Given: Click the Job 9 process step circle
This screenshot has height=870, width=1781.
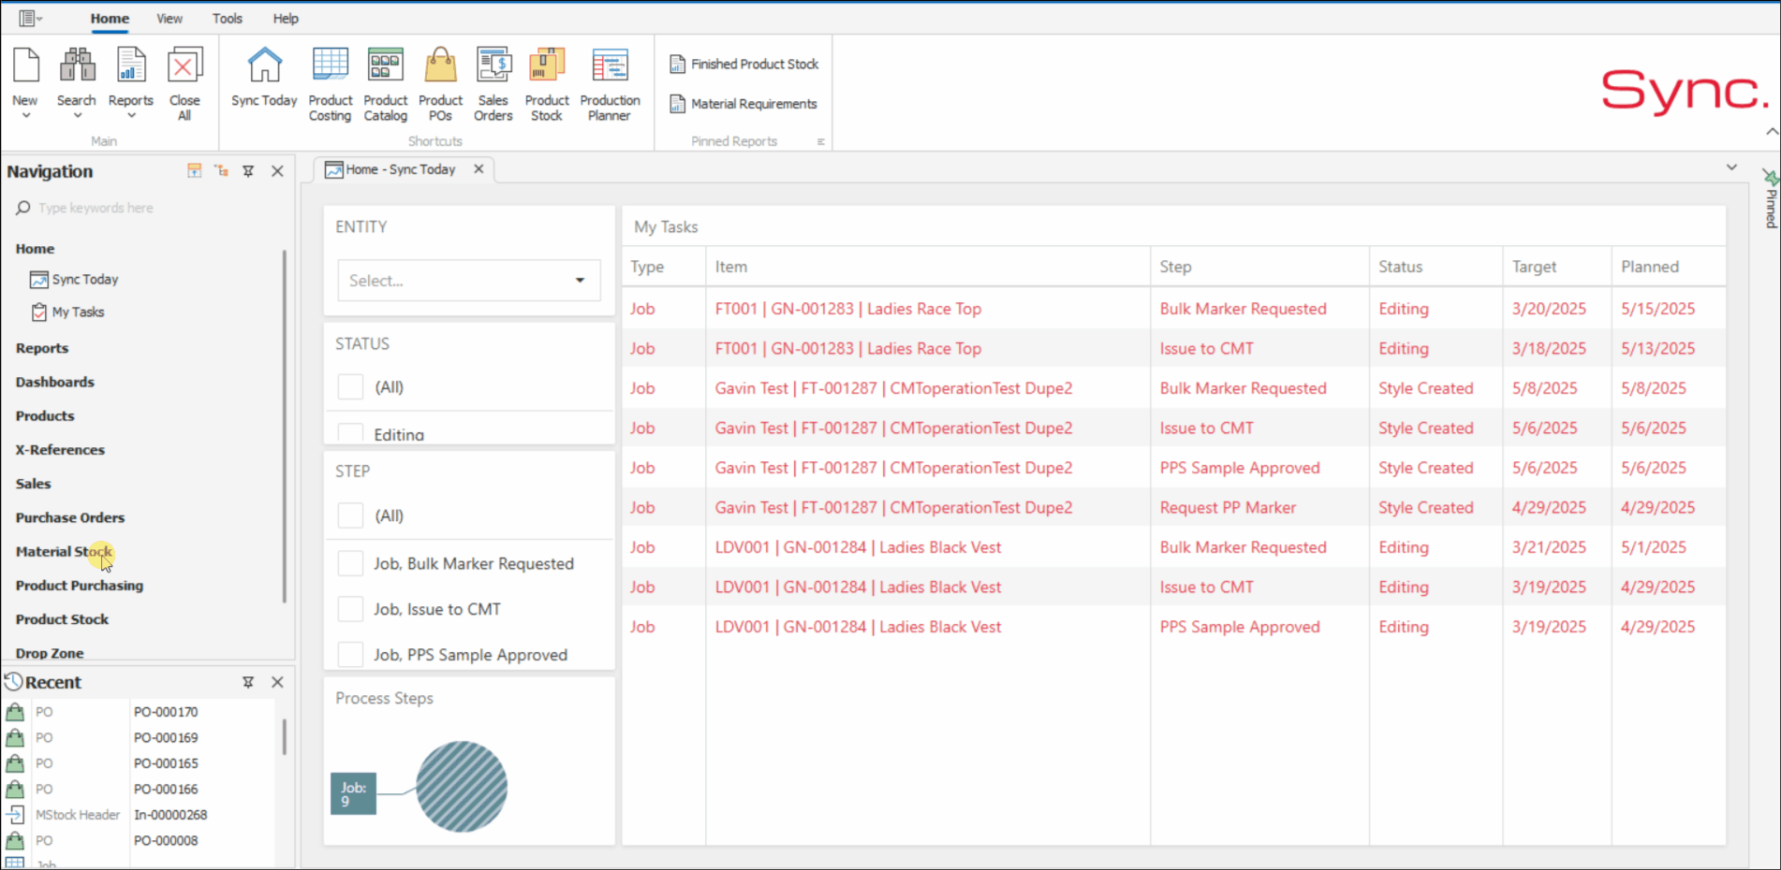Looking at the screenshot, I should (462, 787).
